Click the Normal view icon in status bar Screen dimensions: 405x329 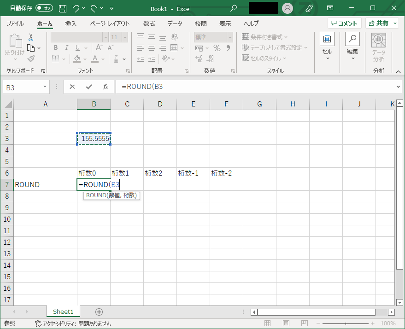coord(268,323)
